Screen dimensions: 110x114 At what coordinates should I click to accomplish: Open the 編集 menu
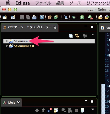tap(60, 3)
